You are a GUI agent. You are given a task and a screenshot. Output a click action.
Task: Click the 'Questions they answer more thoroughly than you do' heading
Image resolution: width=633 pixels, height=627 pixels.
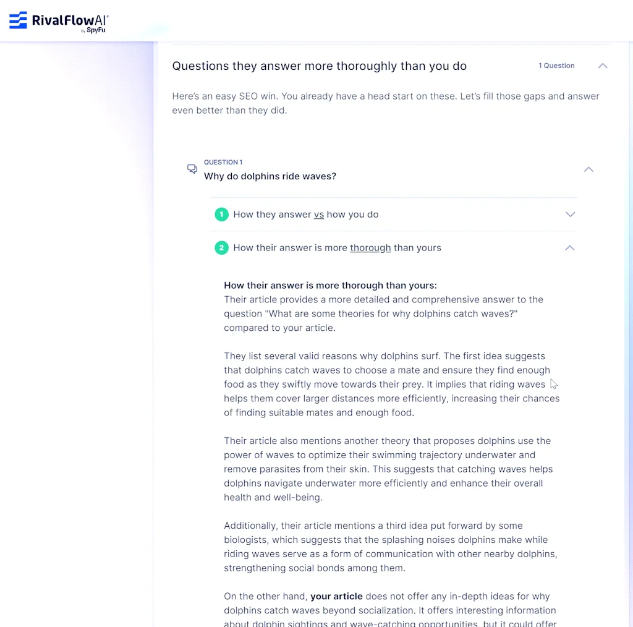pyautogui.click(x=319, y=66)
